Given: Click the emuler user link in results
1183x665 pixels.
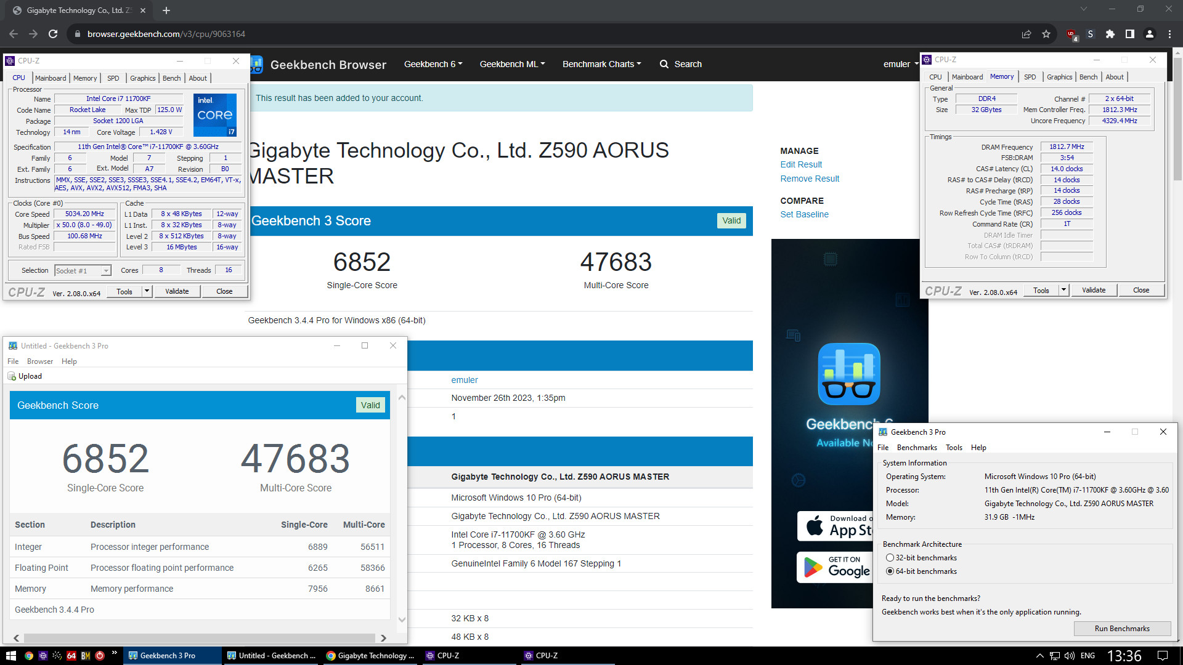Looking at the screenshot, I should 465,380.
